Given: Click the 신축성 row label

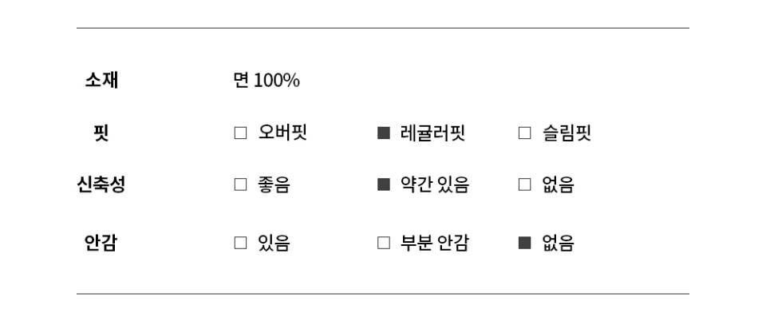Looking at the screenshot, I should click(101, 185).
